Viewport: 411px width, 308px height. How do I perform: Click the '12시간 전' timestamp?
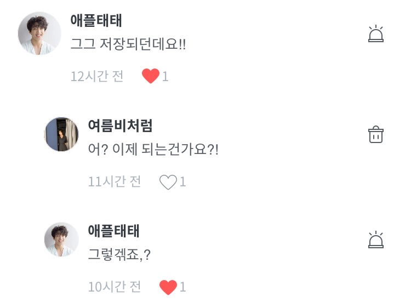[x=97, y=76]
